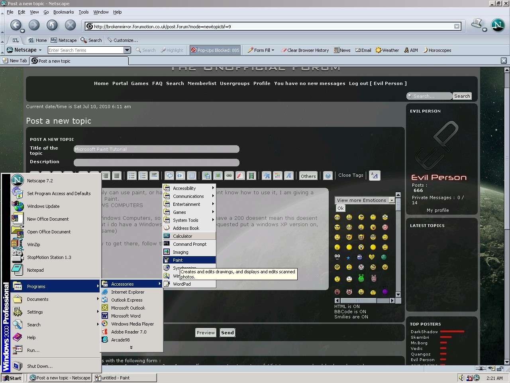Click the Title of the topic field

pyautogui.click(x=157, y=149)
